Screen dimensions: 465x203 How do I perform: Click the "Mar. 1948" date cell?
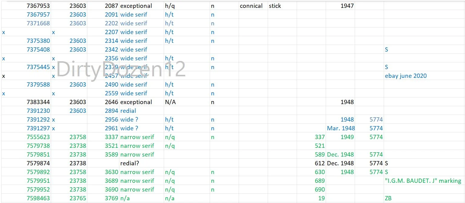click(341, 128)
